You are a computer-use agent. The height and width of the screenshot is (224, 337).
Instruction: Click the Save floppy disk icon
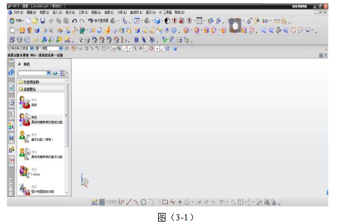click(x=43, y=21)
